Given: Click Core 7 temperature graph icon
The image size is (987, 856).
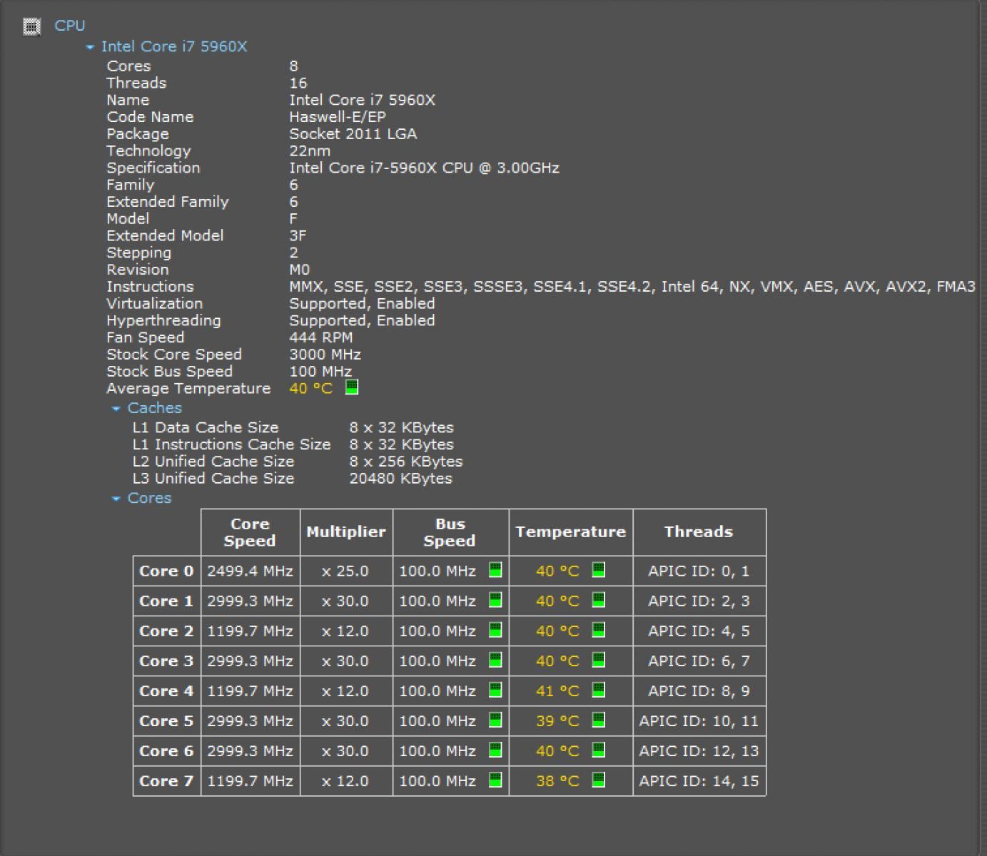Looking at the screenshot, I should click(x=599, y=780).
